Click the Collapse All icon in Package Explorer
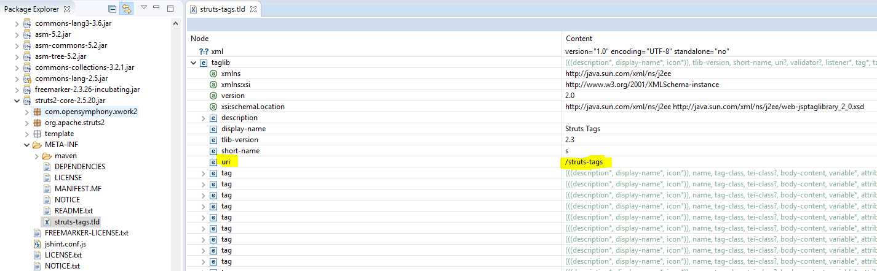This screenshot has height=271, width=877. tap(112, 9)
